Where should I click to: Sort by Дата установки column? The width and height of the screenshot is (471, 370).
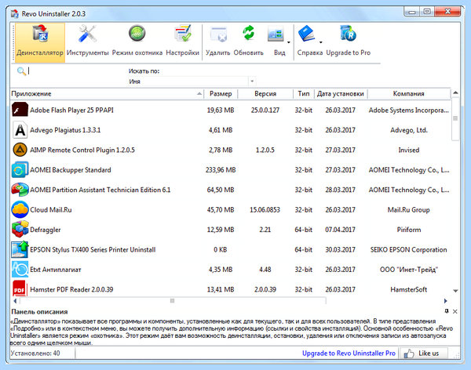click(x=341, y=93)
